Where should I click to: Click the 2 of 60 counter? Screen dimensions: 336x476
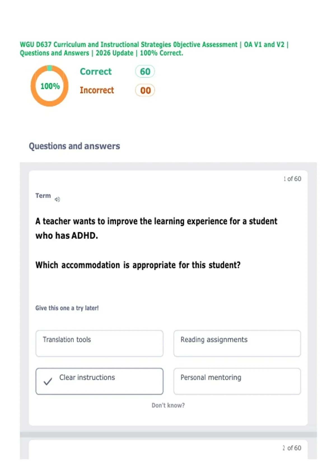click(292, 448)
